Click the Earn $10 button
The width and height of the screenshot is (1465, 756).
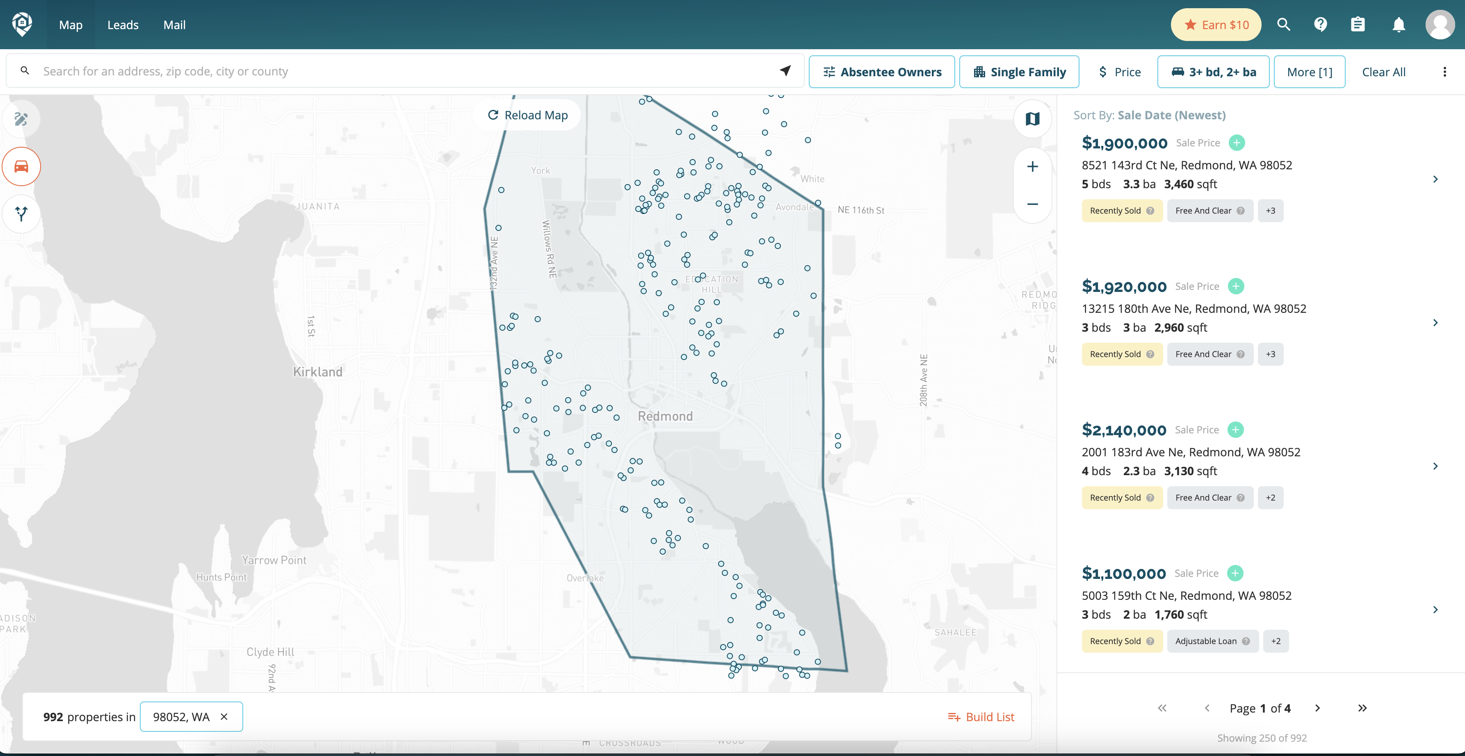(1215, 24)
